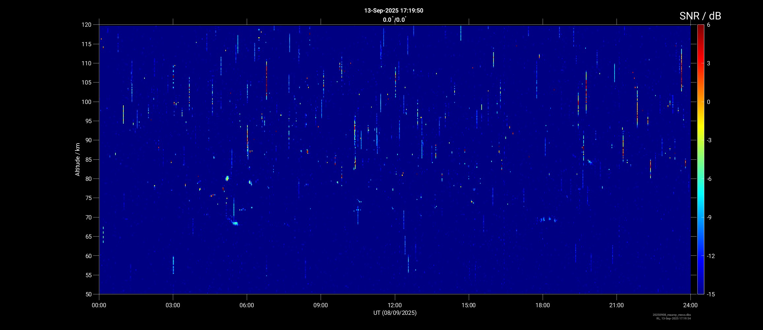763x330 pixels.
Task: Click the plot title timestamp 13-Sep-2025 17:19:50
Action: pos(394,11)
